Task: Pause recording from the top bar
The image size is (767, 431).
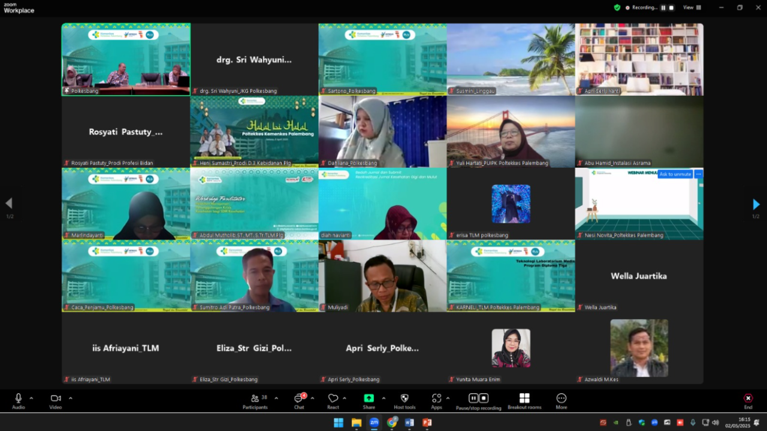Action: click(x=663, y=8)
